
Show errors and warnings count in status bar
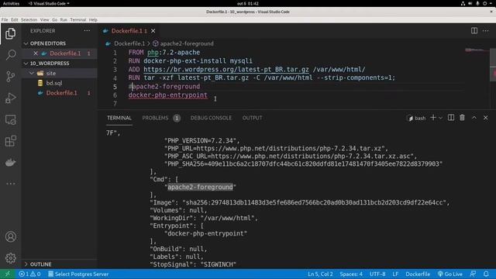pyautogui.click(x=29, y=274)
